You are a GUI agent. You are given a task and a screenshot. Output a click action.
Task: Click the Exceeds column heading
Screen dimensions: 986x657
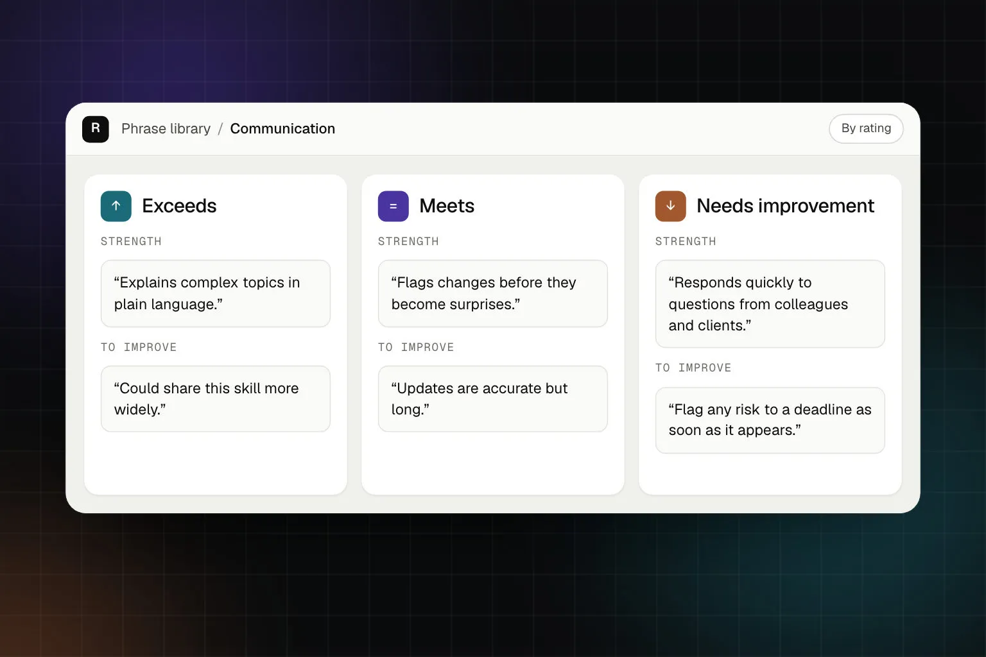click(179, 206)
